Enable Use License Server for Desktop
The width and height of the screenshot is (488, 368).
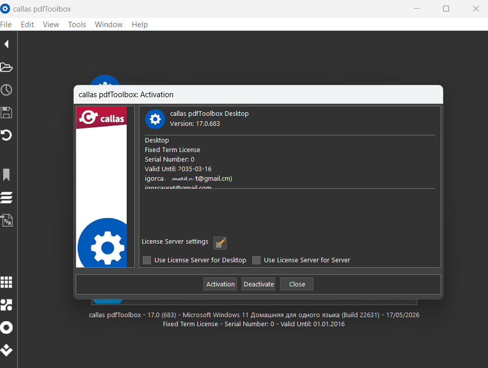[146, 260]
